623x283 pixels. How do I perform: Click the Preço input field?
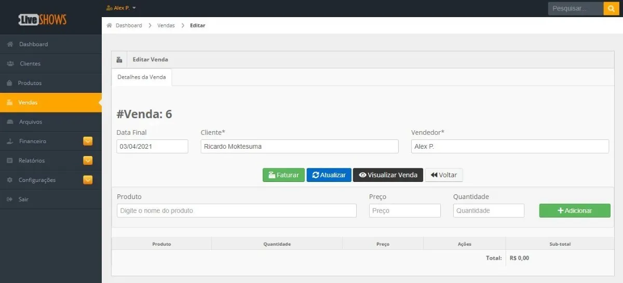[x=405, y=210]
